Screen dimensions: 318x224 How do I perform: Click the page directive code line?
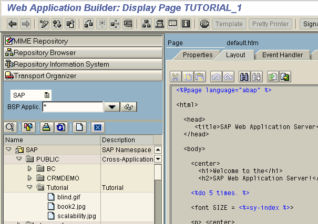(x=224, y=90)
